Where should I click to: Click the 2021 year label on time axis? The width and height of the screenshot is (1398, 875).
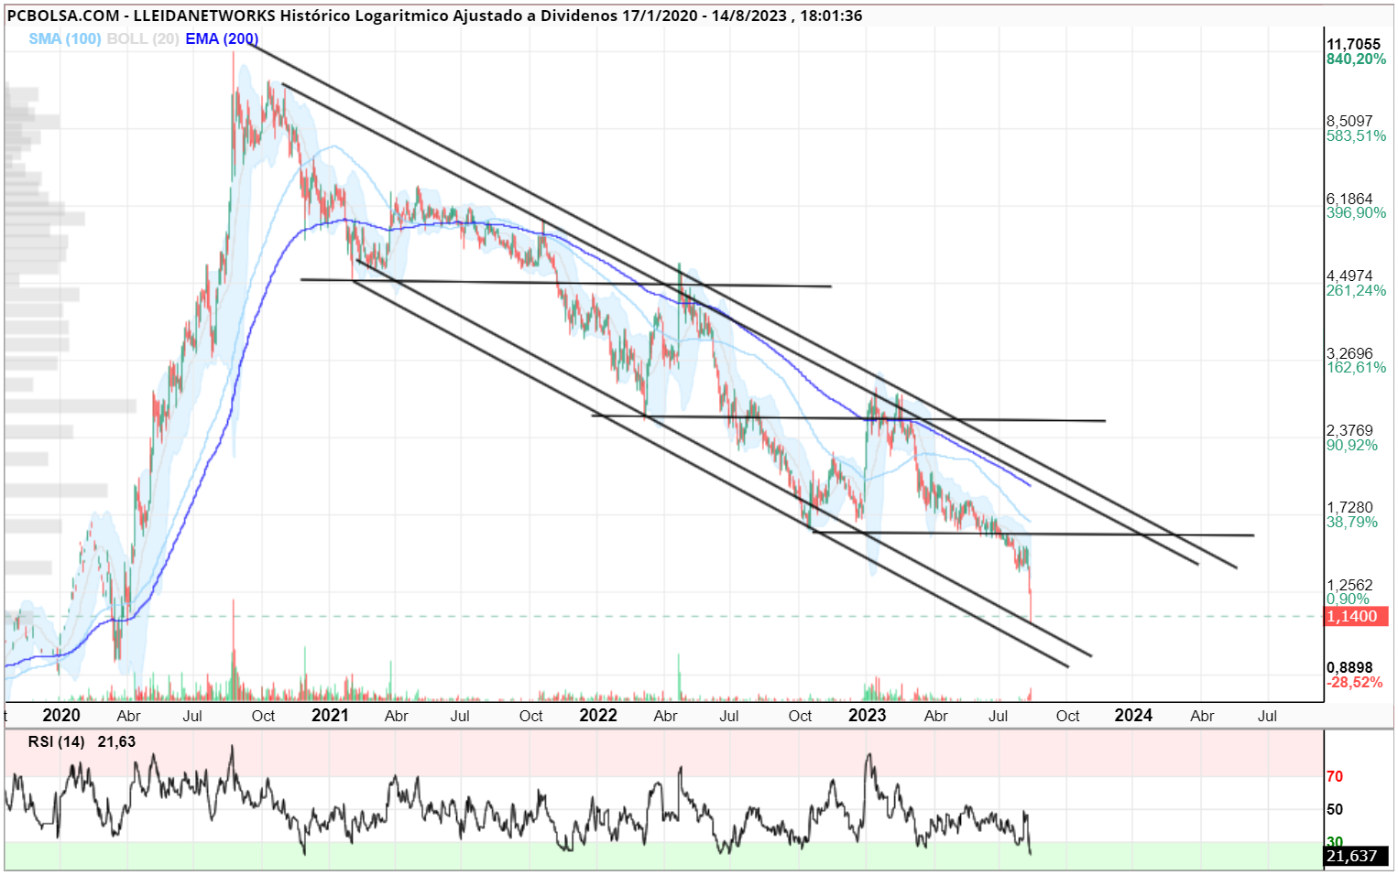coord(330,716)
